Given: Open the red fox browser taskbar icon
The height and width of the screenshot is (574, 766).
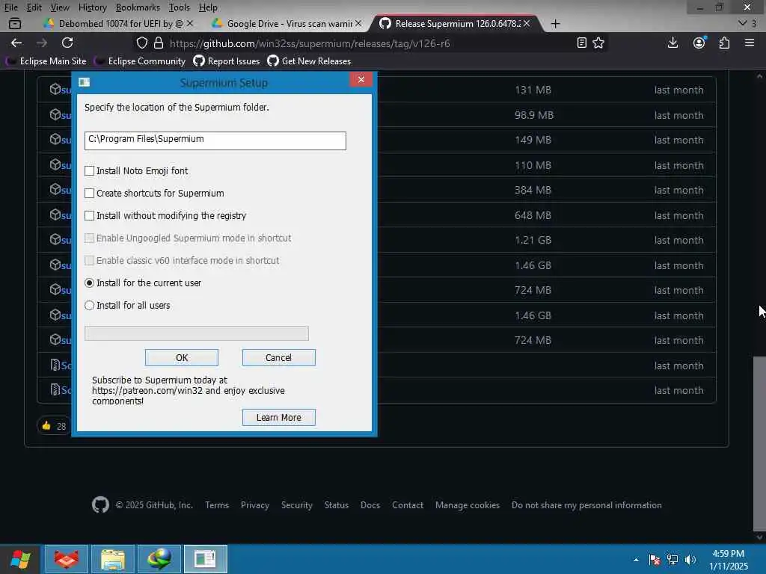Looking at the screenshot, I should coord(67,559).
